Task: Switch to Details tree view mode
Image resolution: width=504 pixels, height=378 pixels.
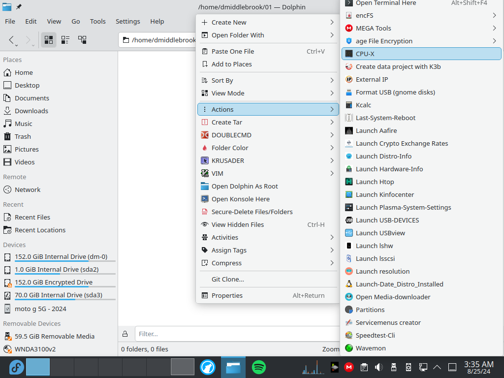Action: pos(82,40)
